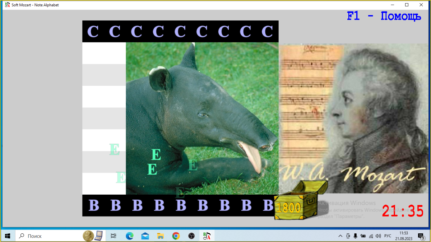Screen dimensions: 431x242
Task: Open the Wi-Fi network tray icon
Action: pos(370,236)
